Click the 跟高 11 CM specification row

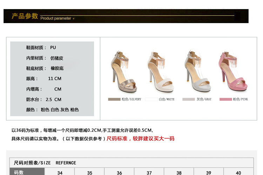point(44,79)
